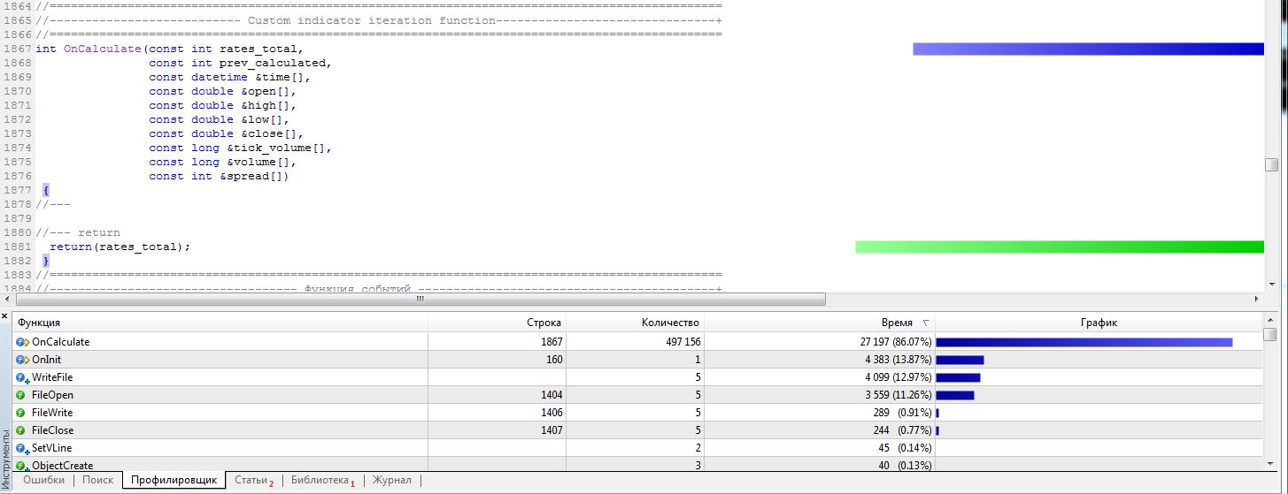The image size is (1288, 494).
Task: Select the Профилировщик tab
Action: [x=174, y=480]
